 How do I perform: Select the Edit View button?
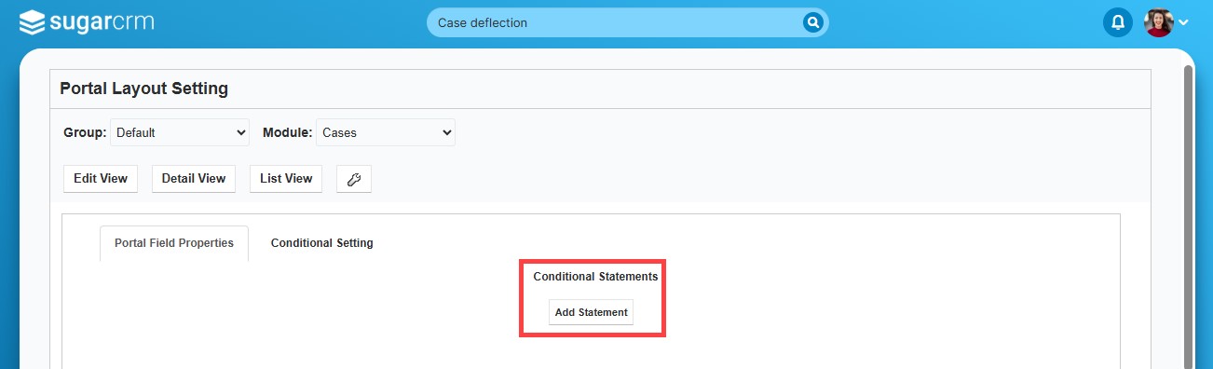pos(101,179)
